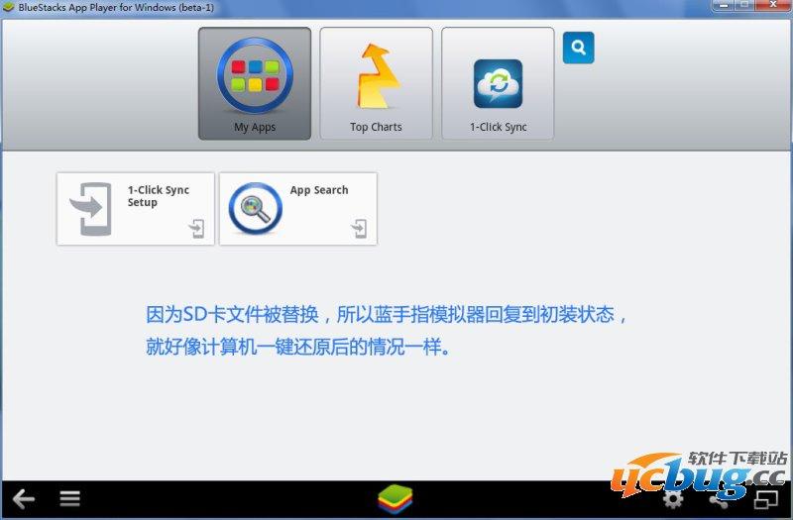Open the My Apps tab
793x520 pixels.
click(255, 83)
